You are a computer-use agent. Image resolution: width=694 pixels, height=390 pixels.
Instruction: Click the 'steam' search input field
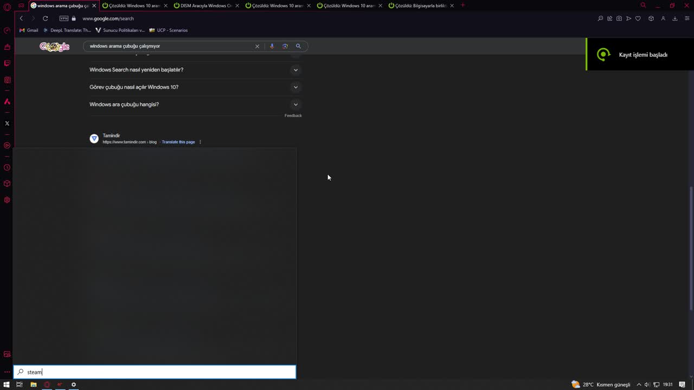155,372
